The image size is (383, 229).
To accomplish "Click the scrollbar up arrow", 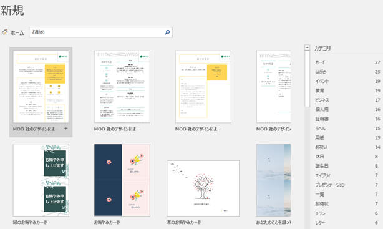I will 307,47.
